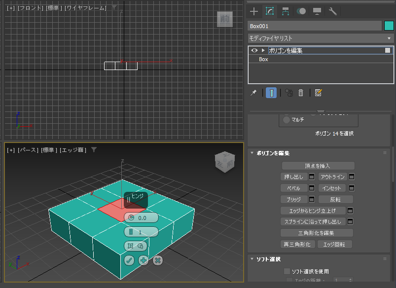Click the 頂点を挿入 button
Viewport: 396px width, 288px height.
318,166
